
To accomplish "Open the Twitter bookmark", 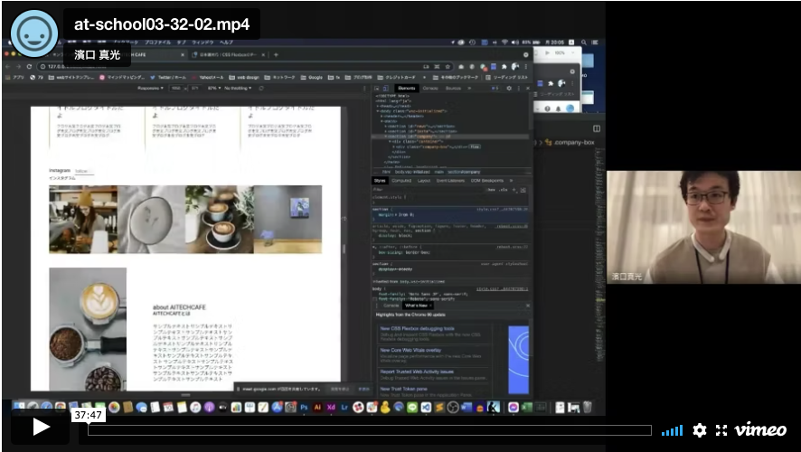I will tap(168, 78).
